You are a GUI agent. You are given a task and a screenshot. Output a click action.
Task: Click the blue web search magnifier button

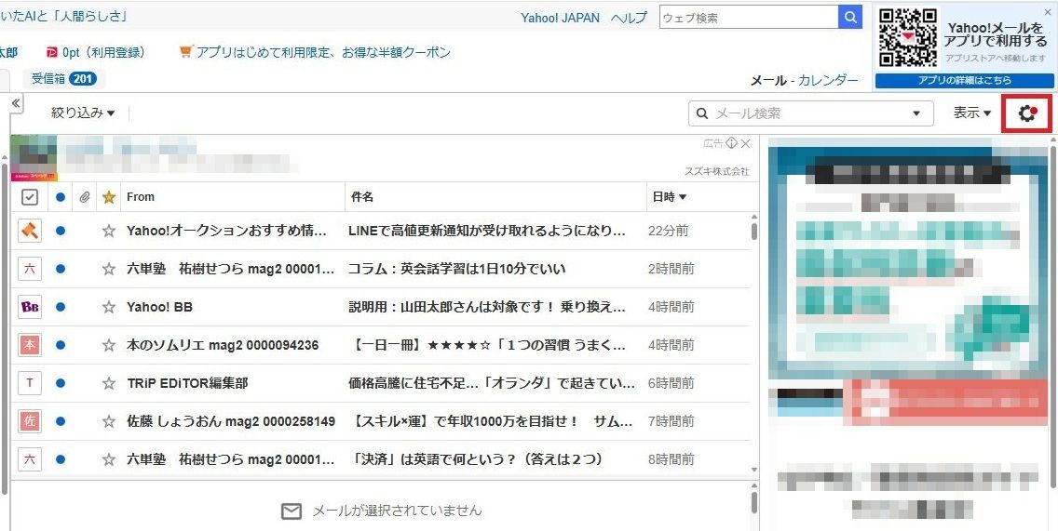tap(850, 18)
